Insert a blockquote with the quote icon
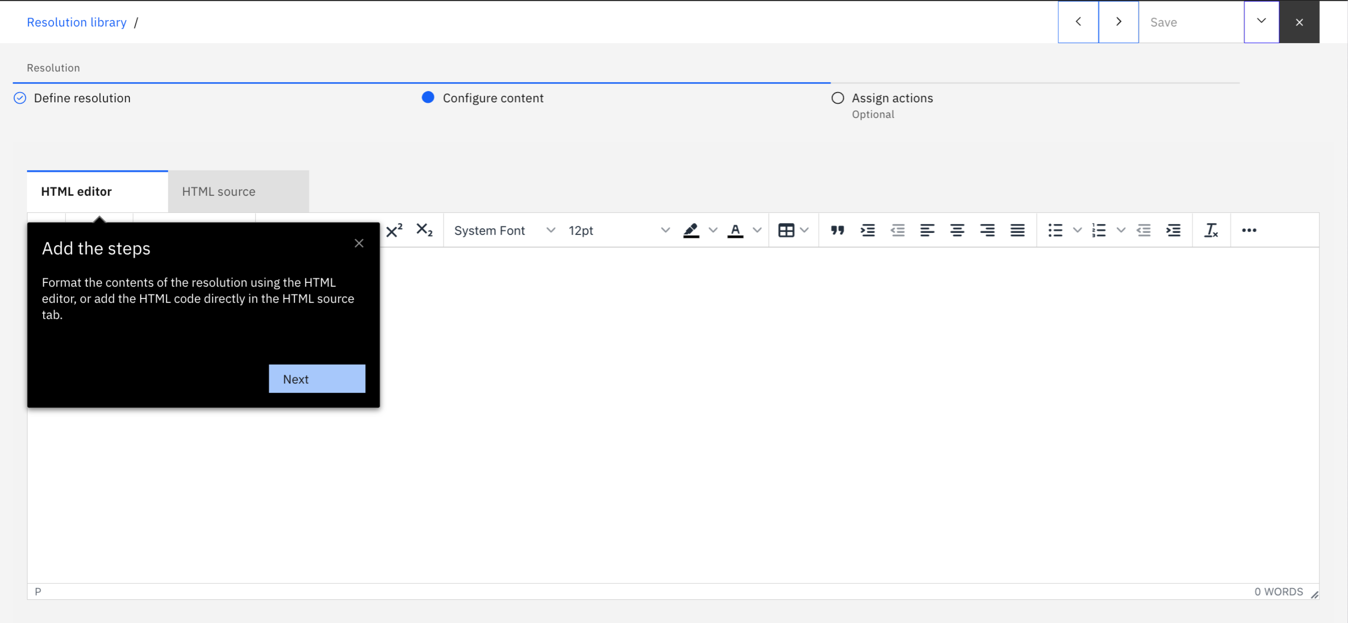Viewport: 1348px width, 623px height. [x=837, y=230]
